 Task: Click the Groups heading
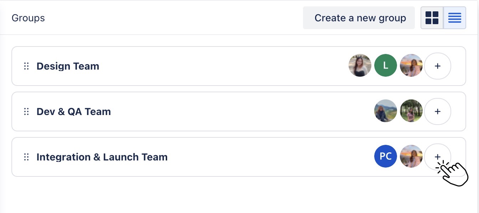coord(28,18)
